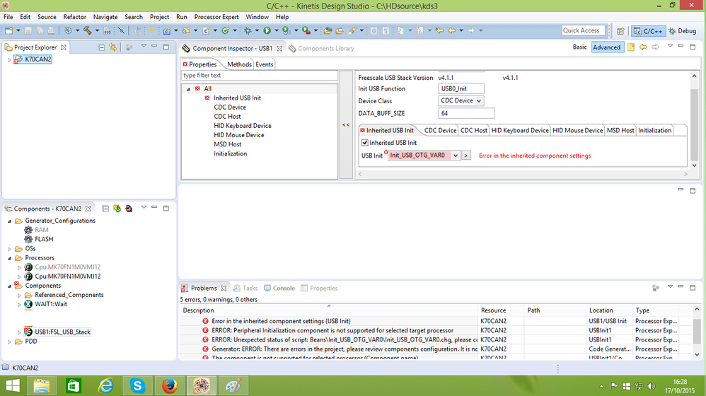Image resolution: width=706 pixels, height=396 pixels.
Task: Click the Save toolbar icon
Action: pyautogui.click(x=28, y=30)
